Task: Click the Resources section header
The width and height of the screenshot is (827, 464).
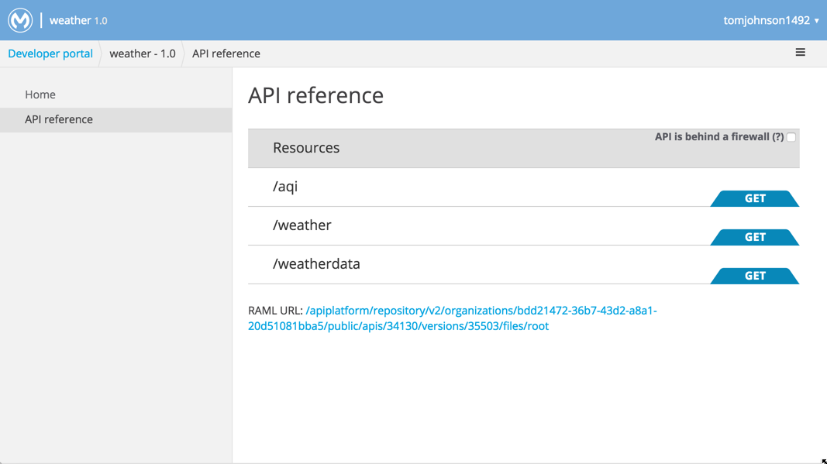Action: click(x=305, y=147)
